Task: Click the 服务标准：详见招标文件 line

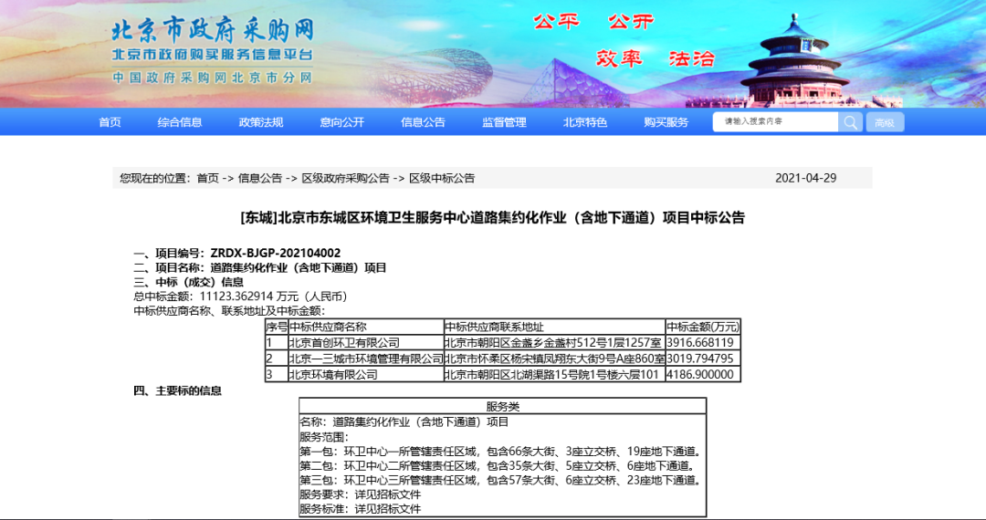Action: 361,509
